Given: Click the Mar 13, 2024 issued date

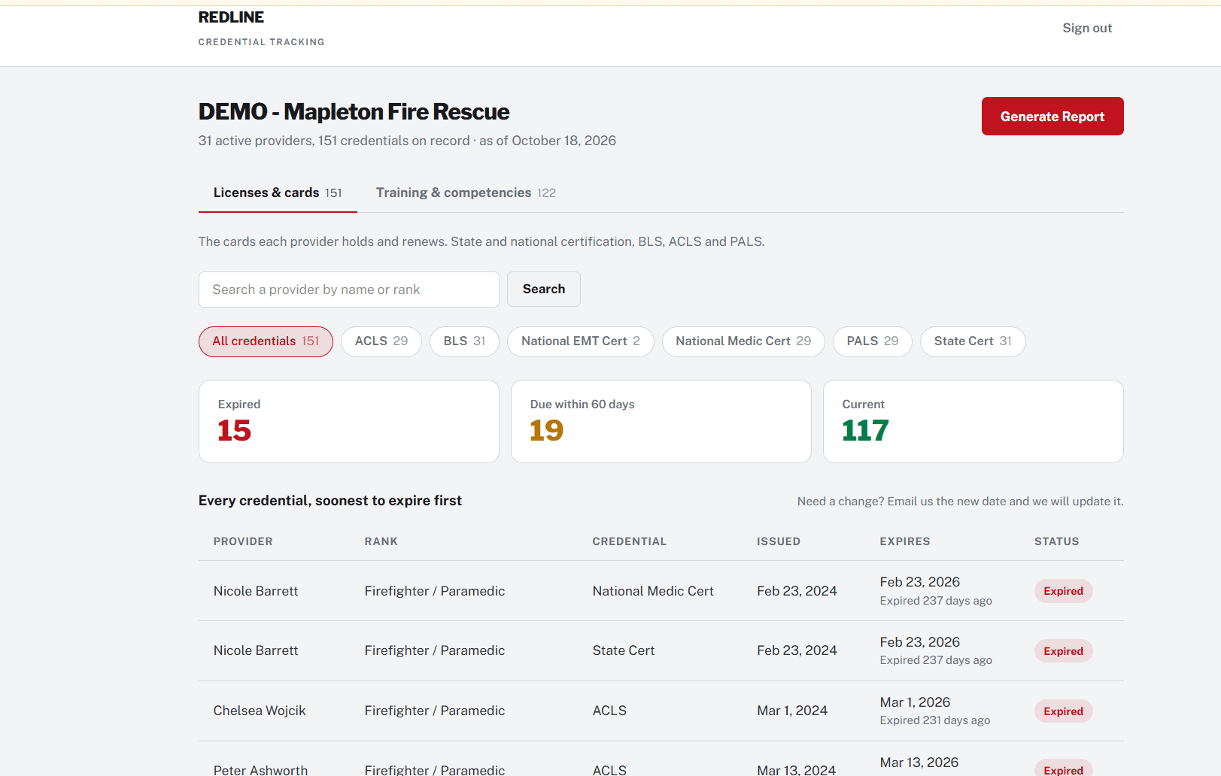Looking at the screenshot, I should click(796, 770).
